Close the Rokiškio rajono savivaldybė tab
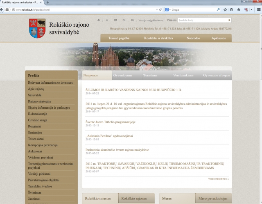 (41, 2)
